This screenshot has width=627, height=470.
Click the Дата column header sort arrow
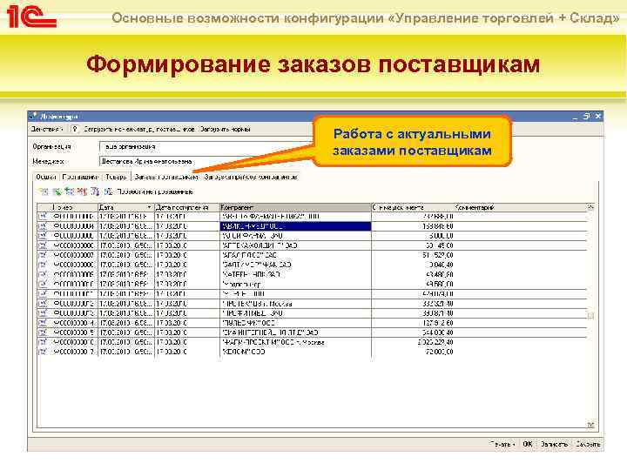149,207
